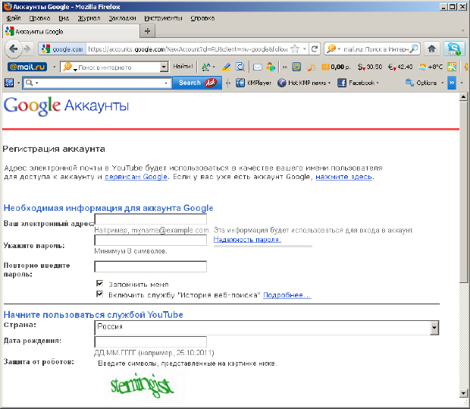Click the google.com site identity badge

[62, 49]
